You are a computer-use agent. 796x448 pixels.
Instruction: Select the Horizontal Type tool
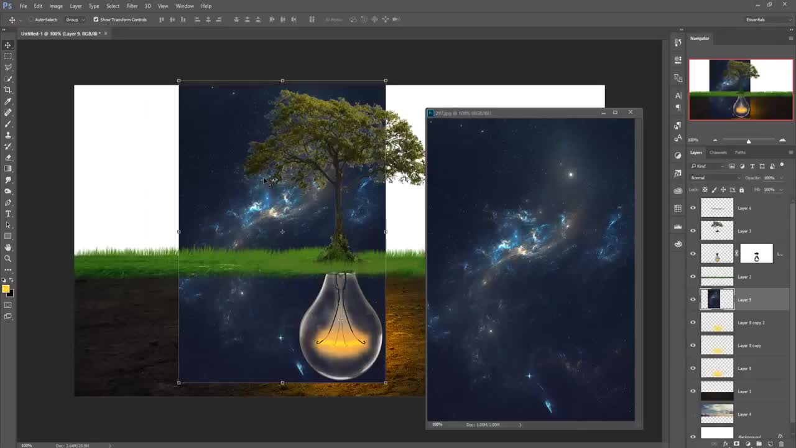tap(7, 213)
